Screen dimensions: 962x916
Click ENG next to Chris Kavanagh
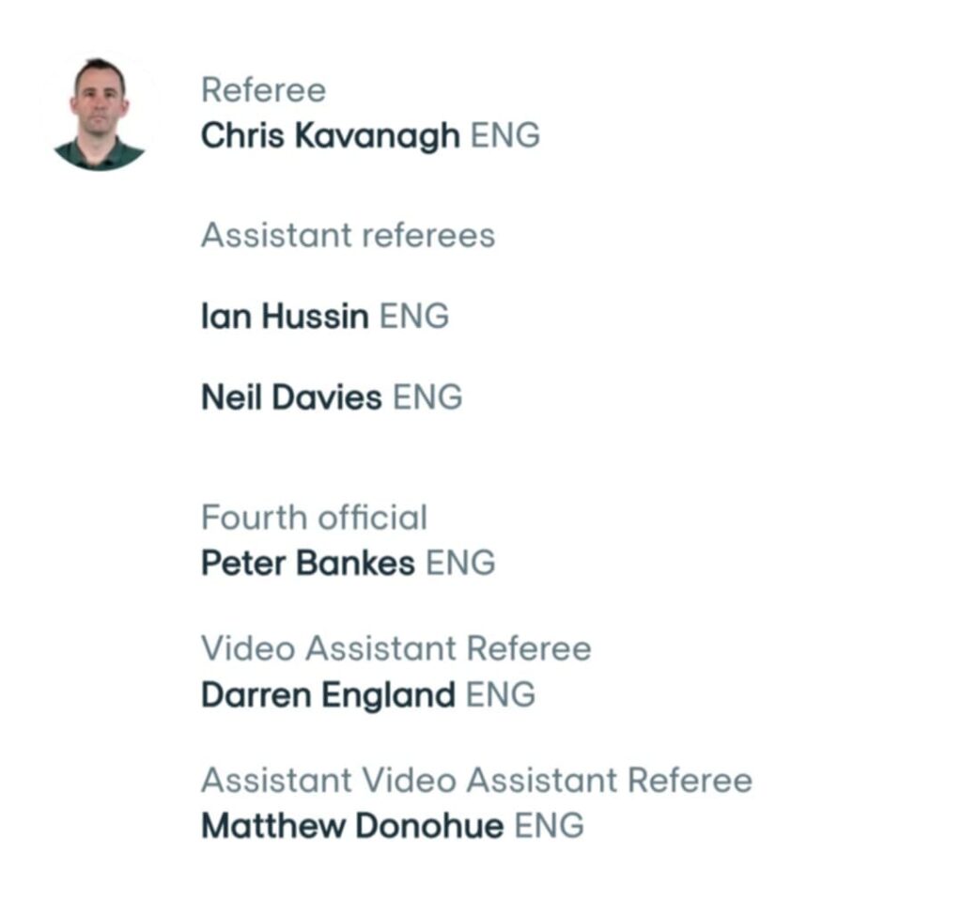(505, 136)
